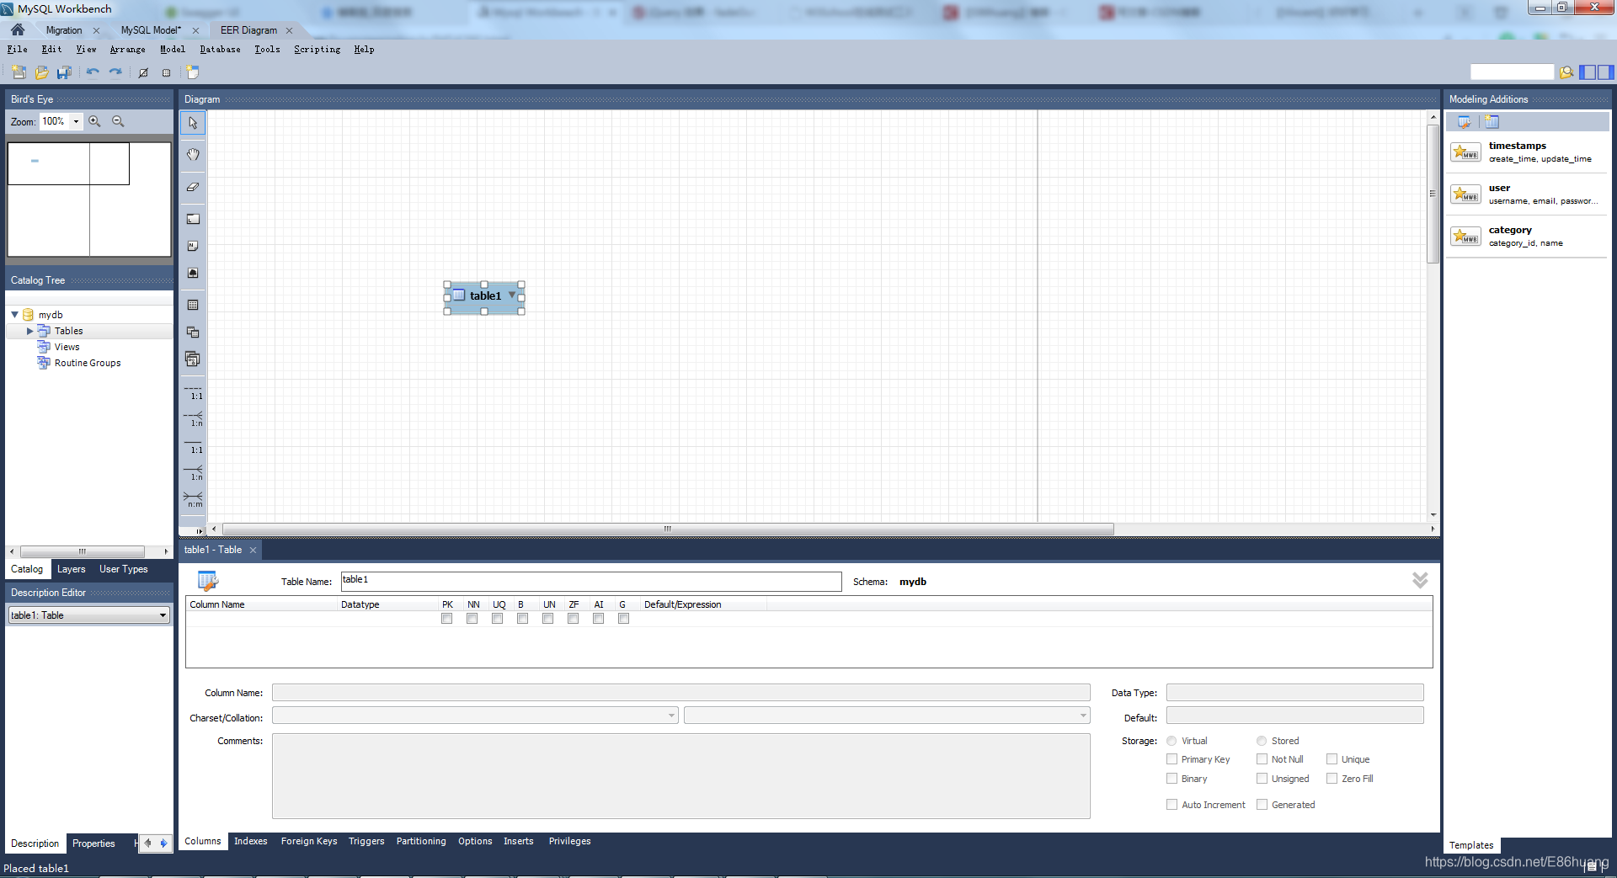Expand the hidden diagram tools arrow
Image resolution: width=1617 pixels, height=878 pixels.
(x=200, y=530)
